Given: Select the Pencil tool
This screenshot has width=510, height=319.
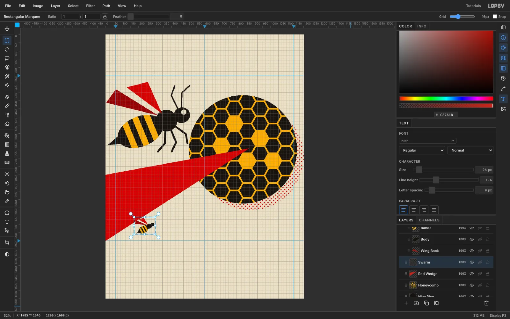Looking at the screenshot, I should (7, 106).
